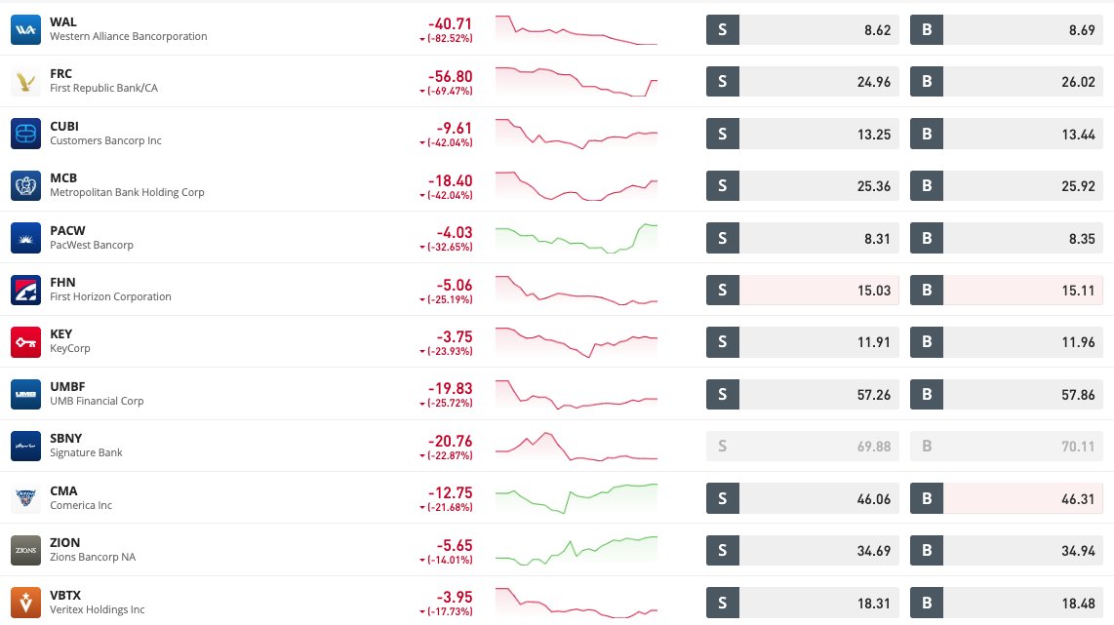This screenshot has width=1114, height=625.
Task: Click the B buy button for UMBF
Action: coord(927,394)
